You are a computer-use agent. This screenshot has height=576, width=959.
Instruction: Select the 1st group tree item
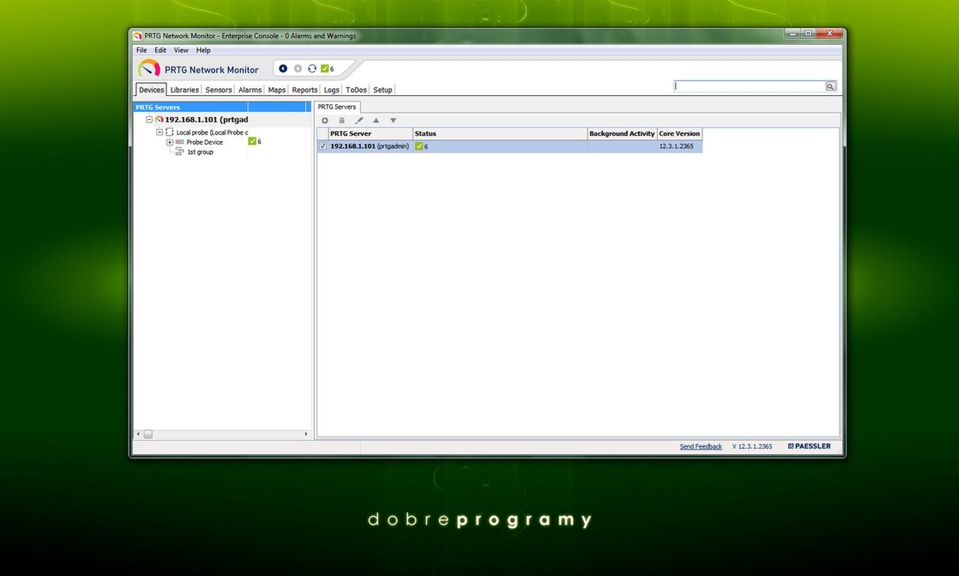(x=200, y=151)
